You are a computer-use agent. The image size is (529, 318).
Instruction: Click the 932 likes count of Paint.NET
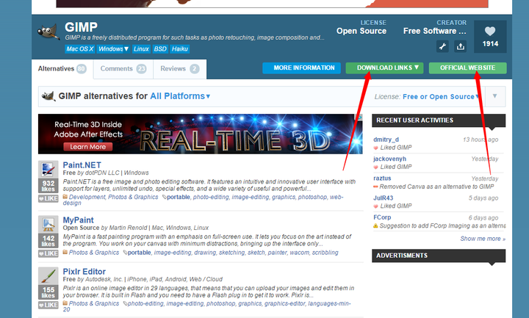coord(48,186)
